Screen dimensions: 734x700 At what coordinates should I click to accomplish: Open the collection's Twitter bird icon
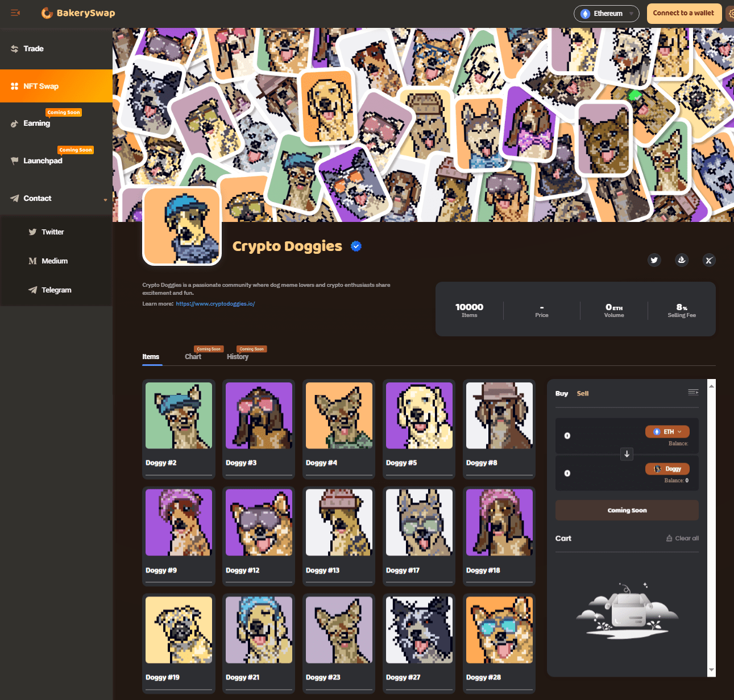654,260
